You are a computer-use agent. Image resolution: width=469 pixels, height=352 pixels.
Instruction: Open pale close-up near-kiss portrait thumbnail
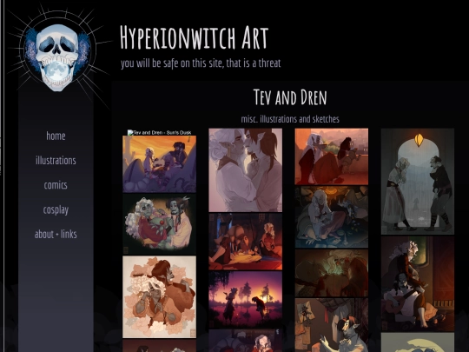tap(245, 170)
